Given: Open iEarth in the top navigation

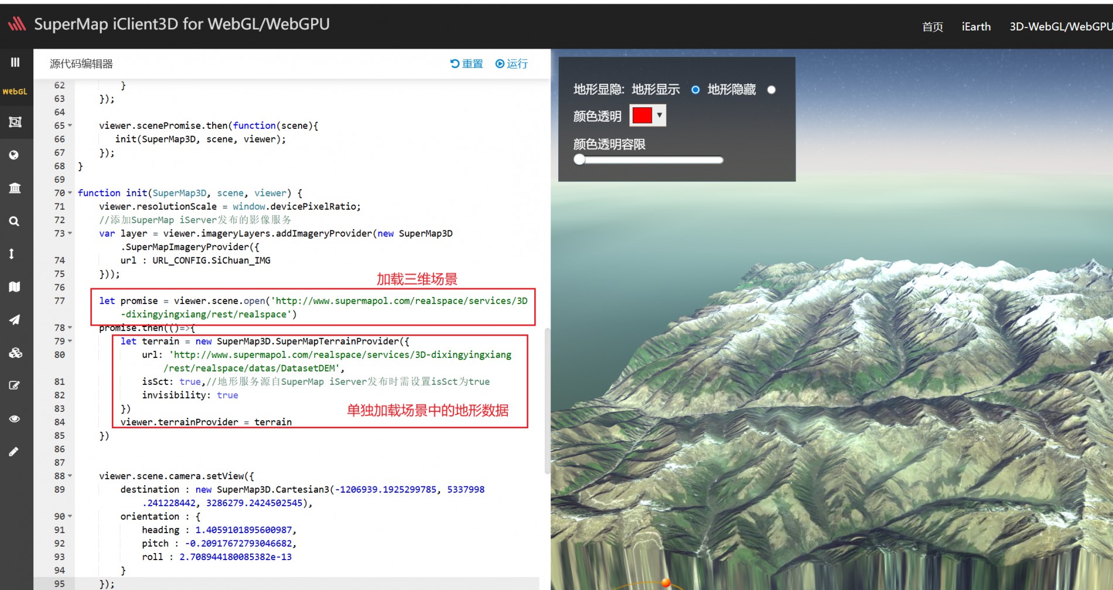Looking at the screenshot, I should (x=976, y=27).
